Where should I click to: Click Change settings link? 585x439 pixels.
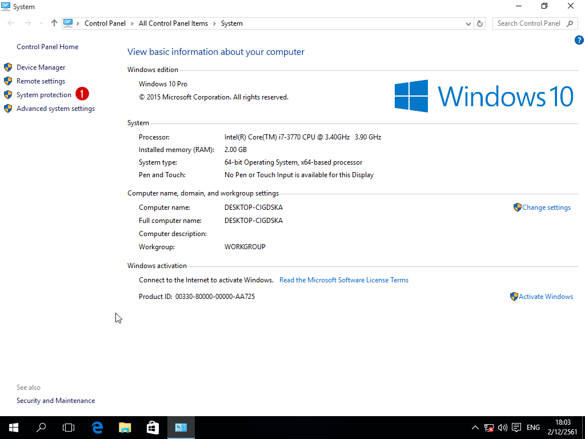546,207
